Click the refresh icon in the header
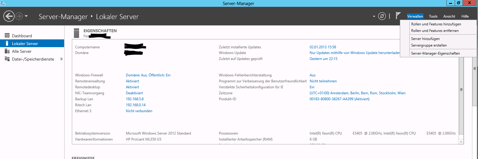This screenshot has height=159, width=478. [382, 16]
